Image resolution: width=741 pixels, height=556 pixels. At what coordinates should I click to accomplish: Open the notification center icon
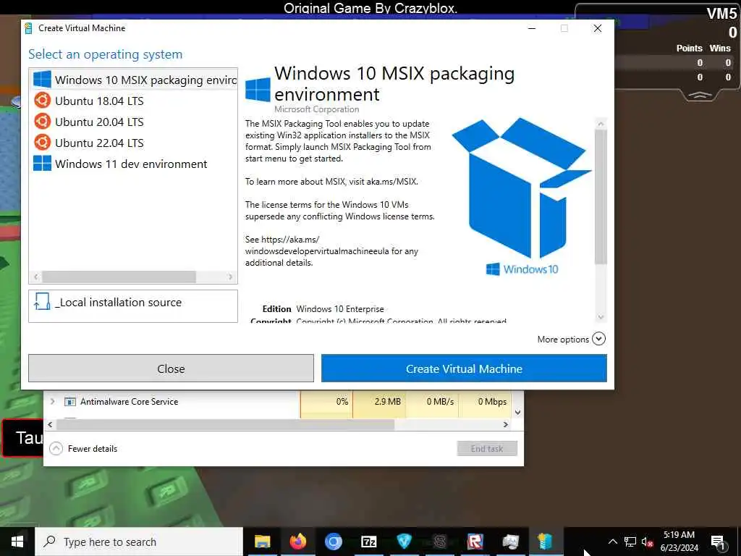pos(718,542)
